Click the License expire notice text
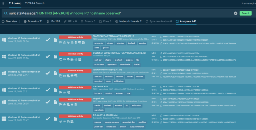This screenshot has height=130, width=256. (248, 3)
